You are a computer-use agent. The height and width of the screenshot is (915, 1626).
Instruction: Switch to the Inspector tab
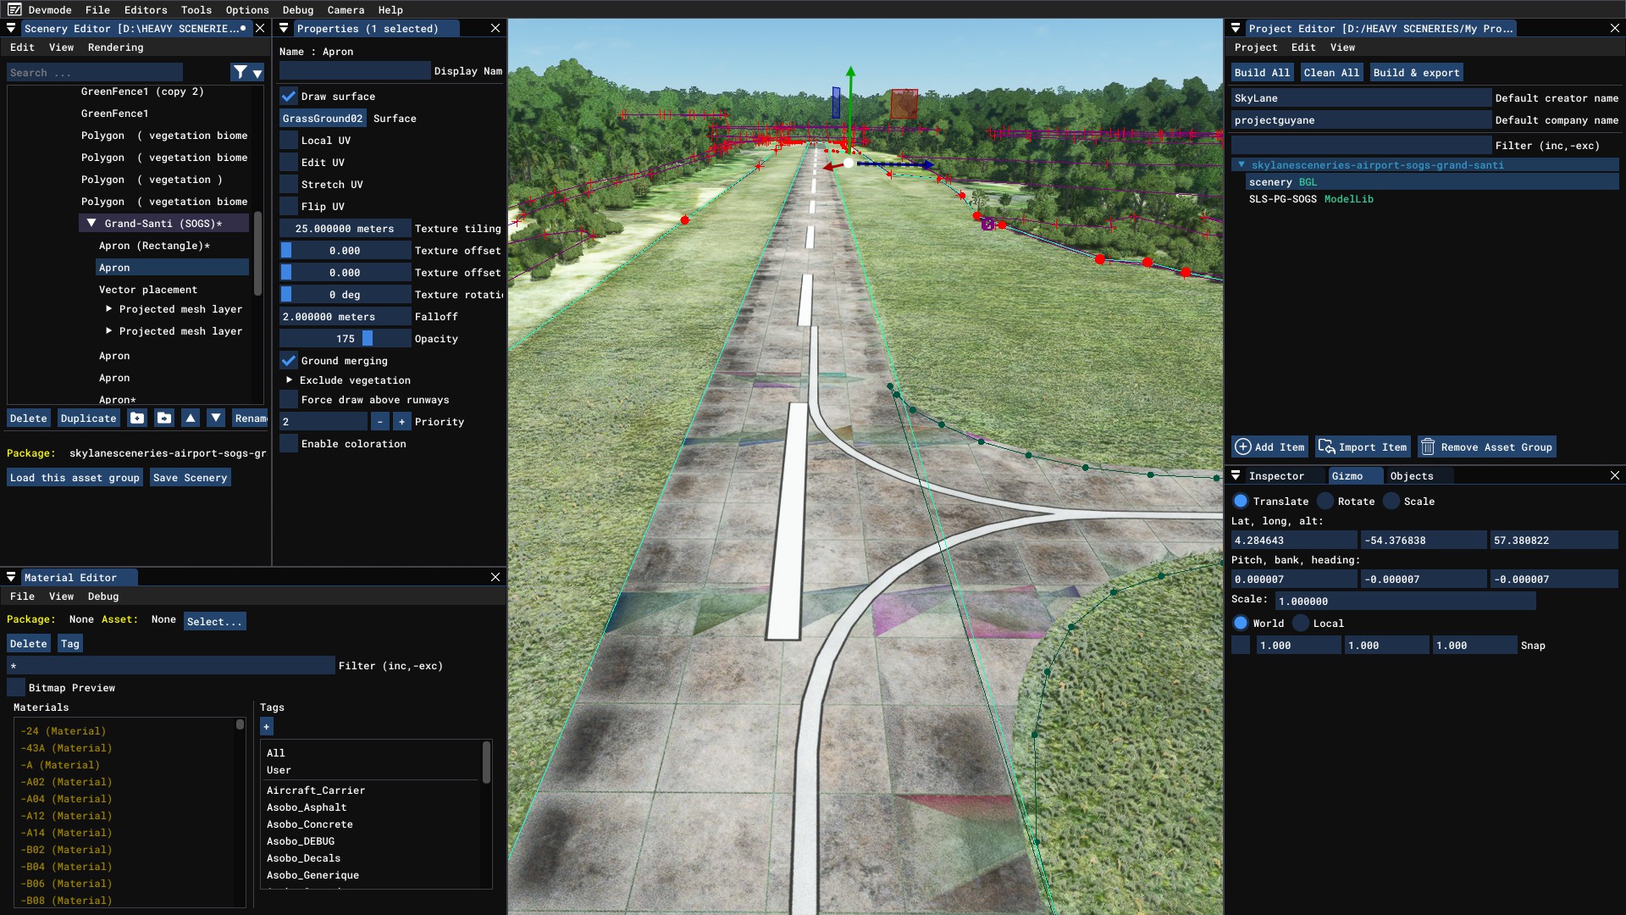(1276, 475)
